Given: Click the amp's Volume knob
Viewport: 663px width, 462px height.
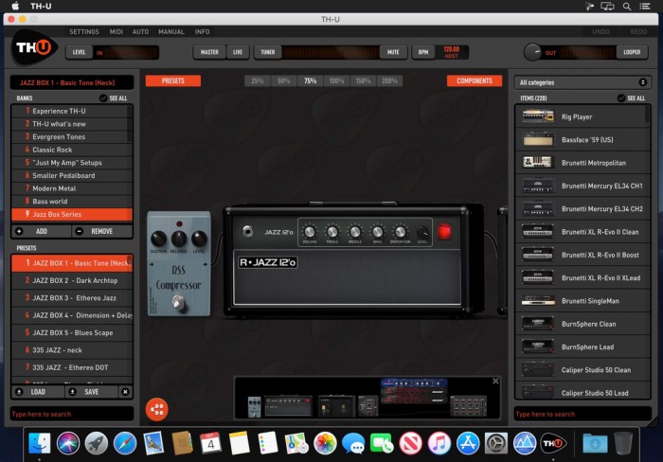Looking at the screenshot, I should (x=311, y=232).
